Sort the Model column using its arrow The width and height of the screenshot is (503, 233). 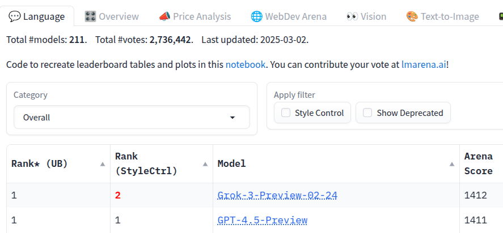(x=451, y=164)
